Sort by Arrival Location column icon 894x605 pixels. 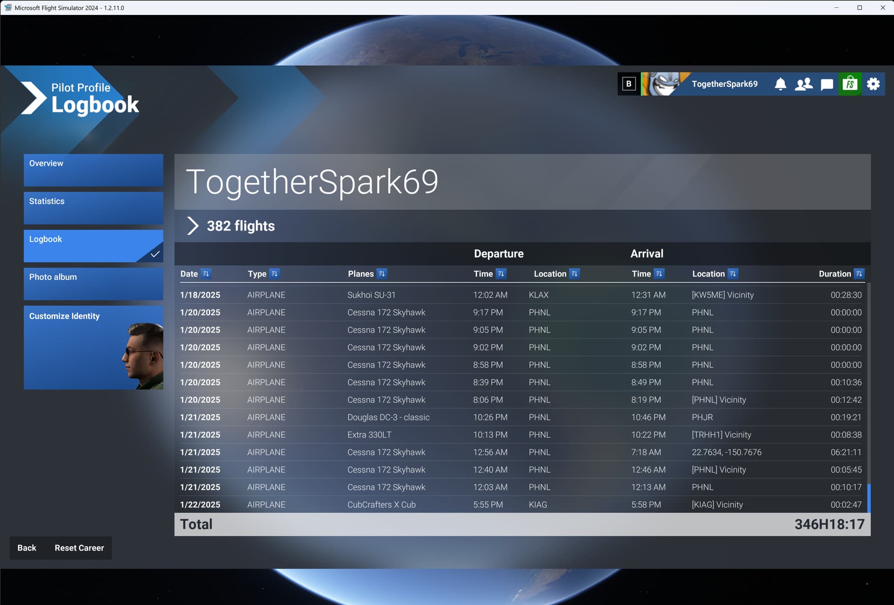coord(733,274)
